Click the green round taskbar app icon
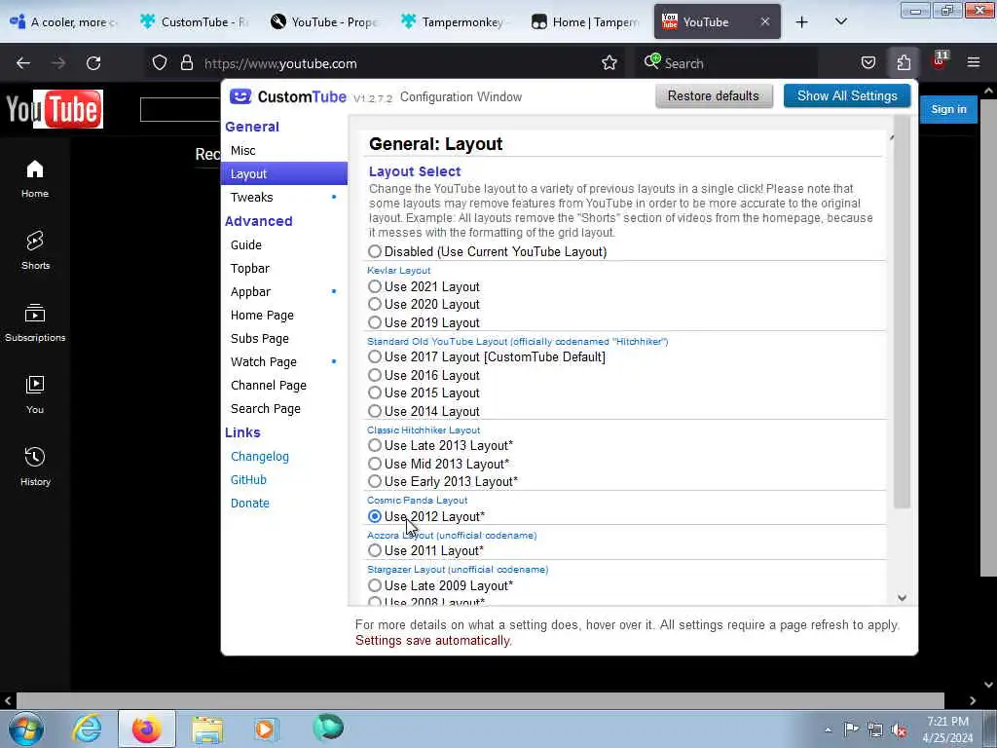The image size is (997, 748). (x=327, y=728)
